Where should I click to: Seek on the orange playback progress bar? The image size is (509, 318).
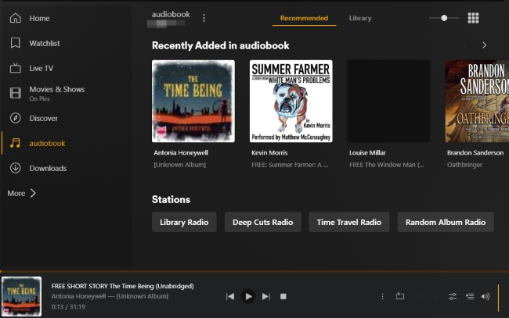(x=254, y=271)
